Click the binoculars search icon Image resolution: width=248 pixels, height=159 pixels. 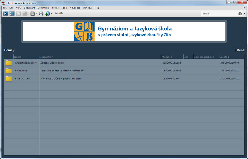(x=240, y=13)
